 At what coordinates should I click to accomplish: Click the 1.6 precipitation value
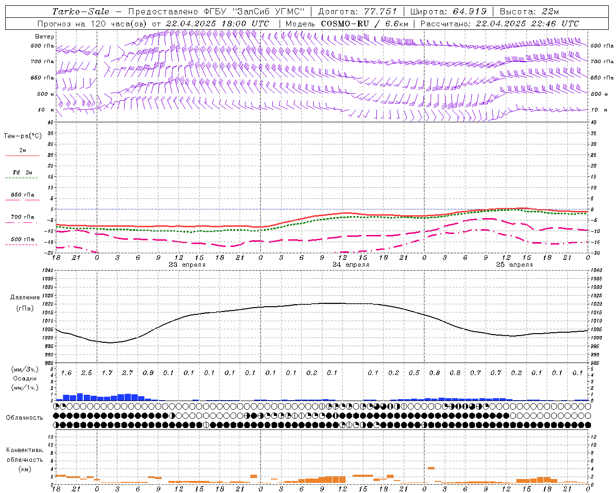[x=66, y=373]
